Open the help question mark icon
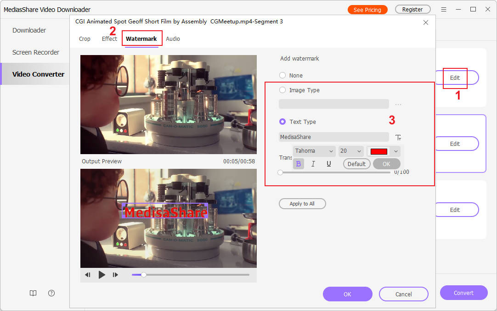The width and height of the screenshot is (497, 311). click(x=51, y=293)
